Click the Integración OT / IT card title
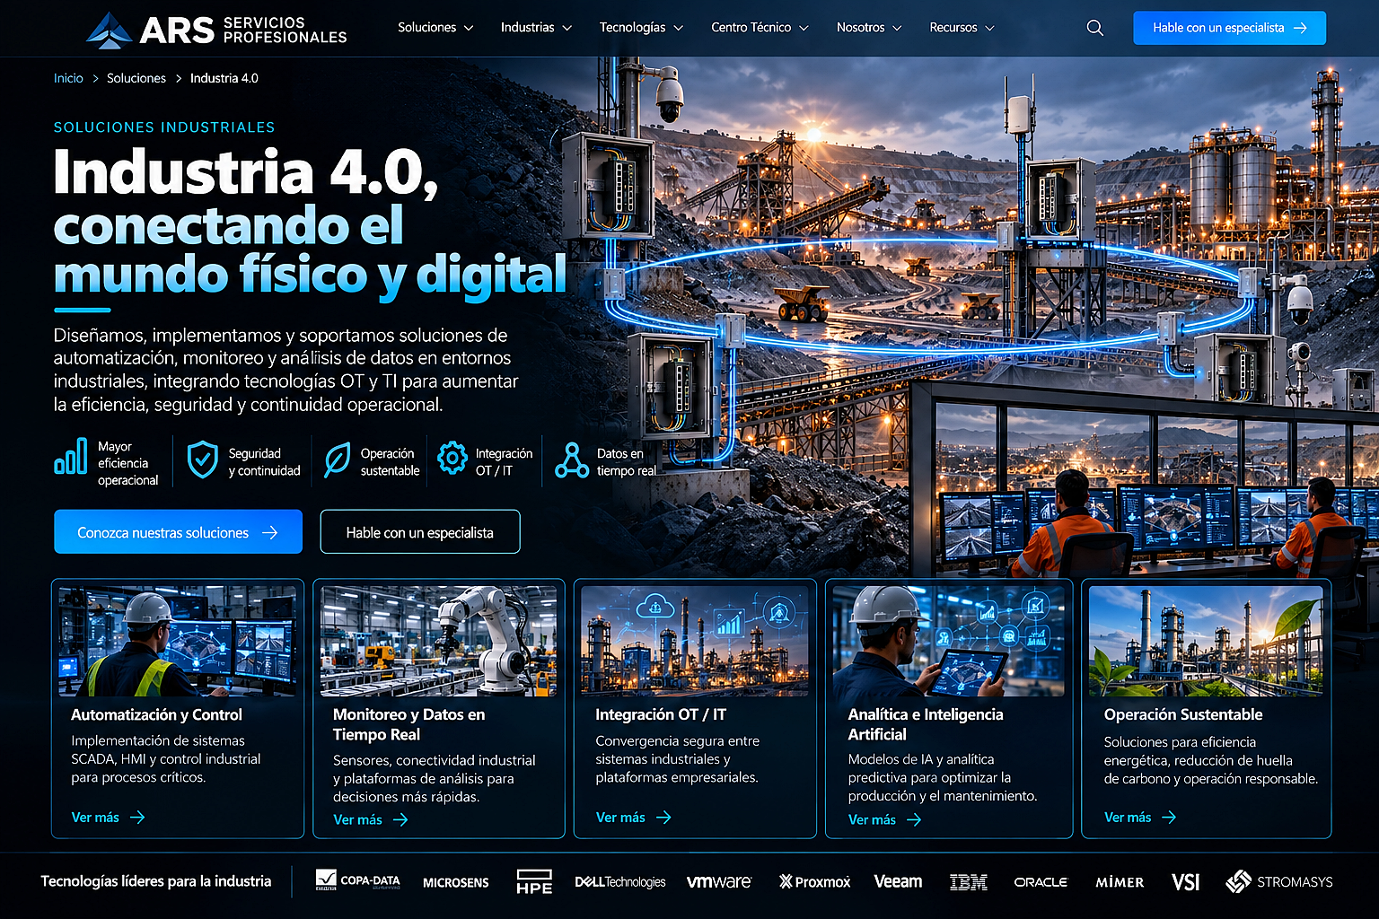 (x=661, y=714)
